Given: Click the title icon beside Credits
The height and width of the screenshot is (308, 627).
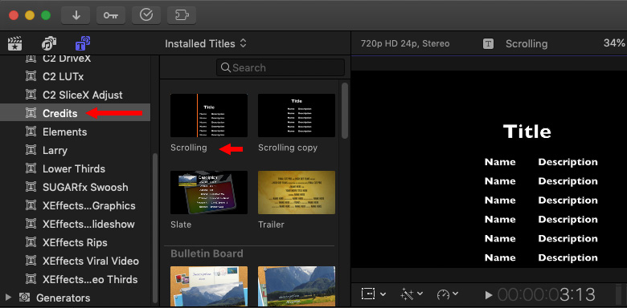Looking at the screenshot, I should 31,113.
